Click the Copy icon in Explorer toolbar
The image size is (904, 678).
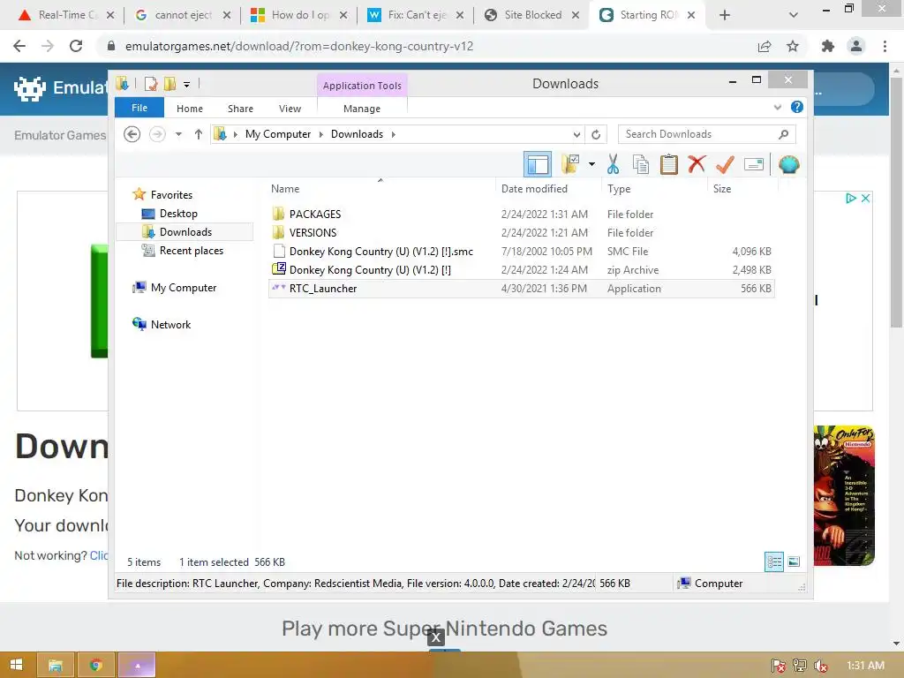click(x=641, y=164)
